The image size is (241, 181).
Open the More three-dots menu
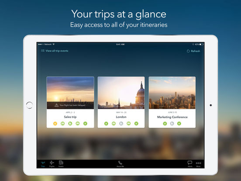tap(198, 163)
